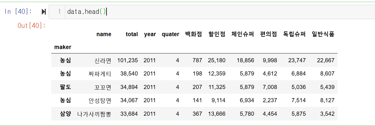Viewport: 375px width, 126px height.
Task: Click the 체인슈퍼 value 5,780
Action: coord(247,114)
